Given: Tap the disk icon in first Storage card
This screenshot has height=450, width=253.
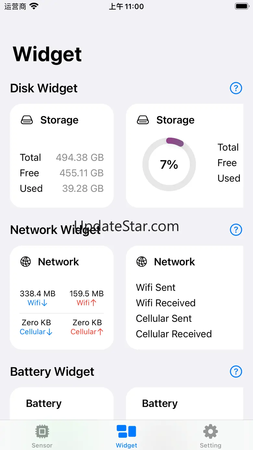Looking at the screenshot, I should [27, 120].
